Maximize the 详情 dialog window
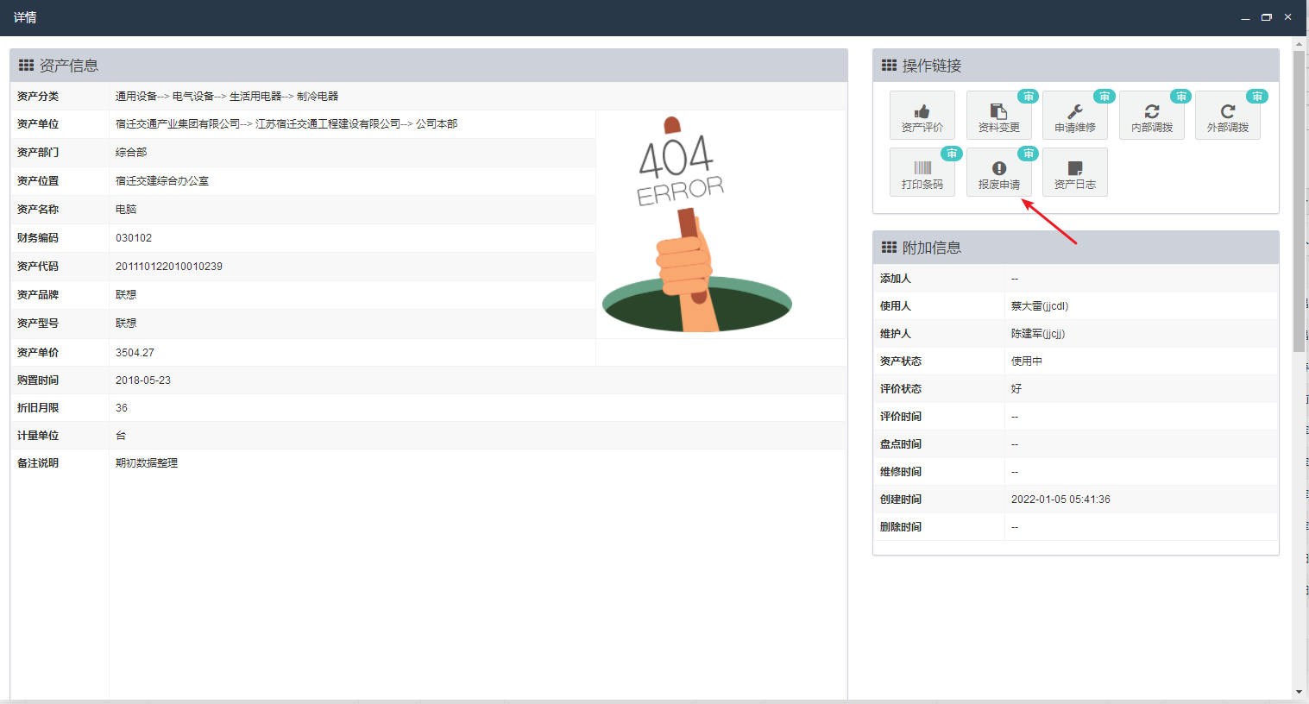 [1266, 17]
